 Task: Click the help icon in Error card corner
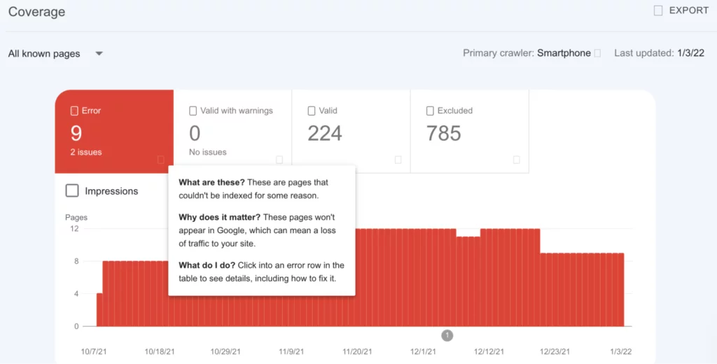tap(161, 160)
